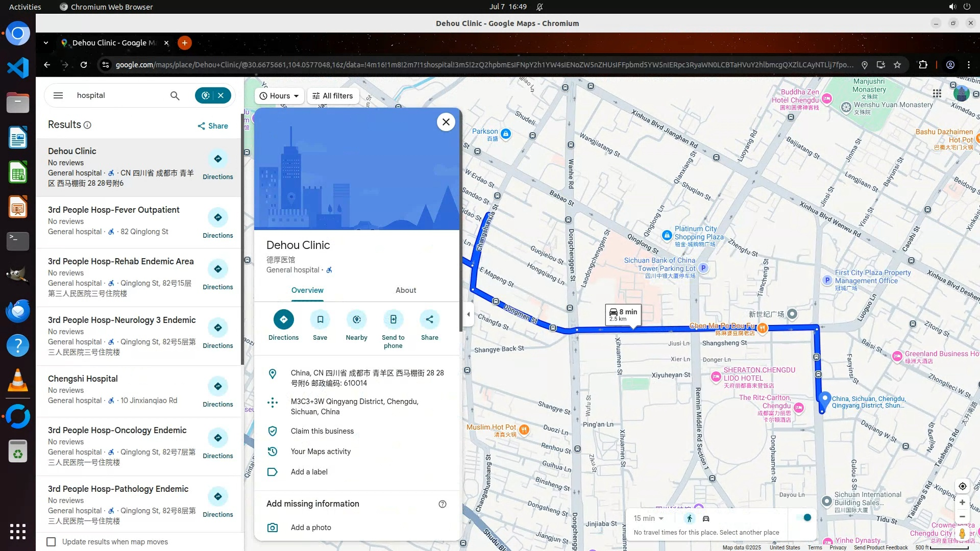
Task: Open the All filters button
Action: (x=333, y=96)
